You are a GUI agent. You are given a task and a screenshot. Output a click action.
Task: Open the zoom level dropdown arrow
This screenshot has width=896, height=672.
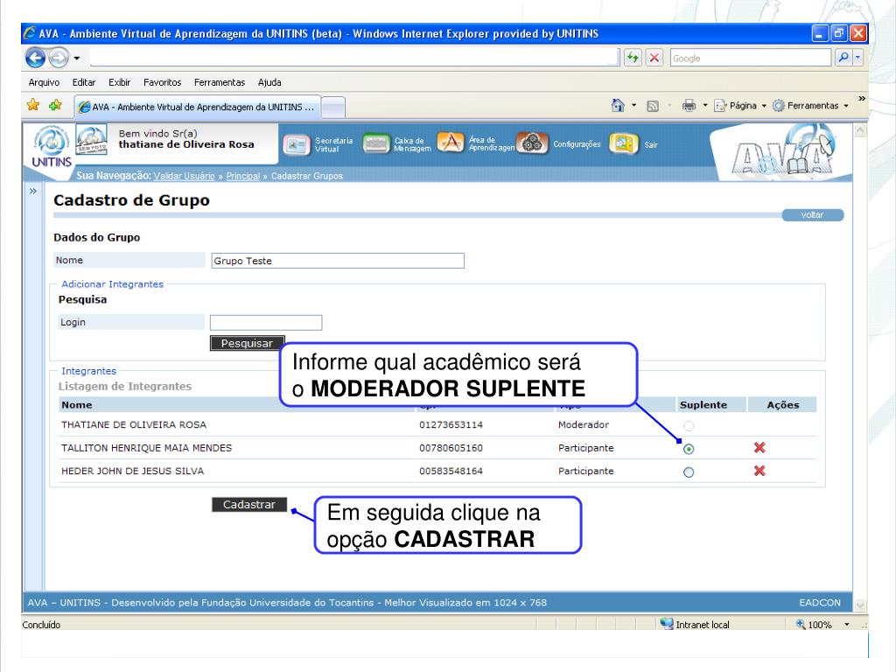pos(847,625)
